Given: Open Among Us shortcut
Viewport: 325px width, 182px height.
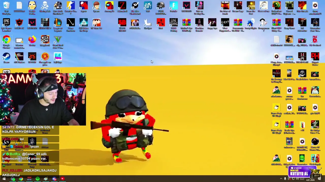Looking at the screenshot, I should coord(109,7).
